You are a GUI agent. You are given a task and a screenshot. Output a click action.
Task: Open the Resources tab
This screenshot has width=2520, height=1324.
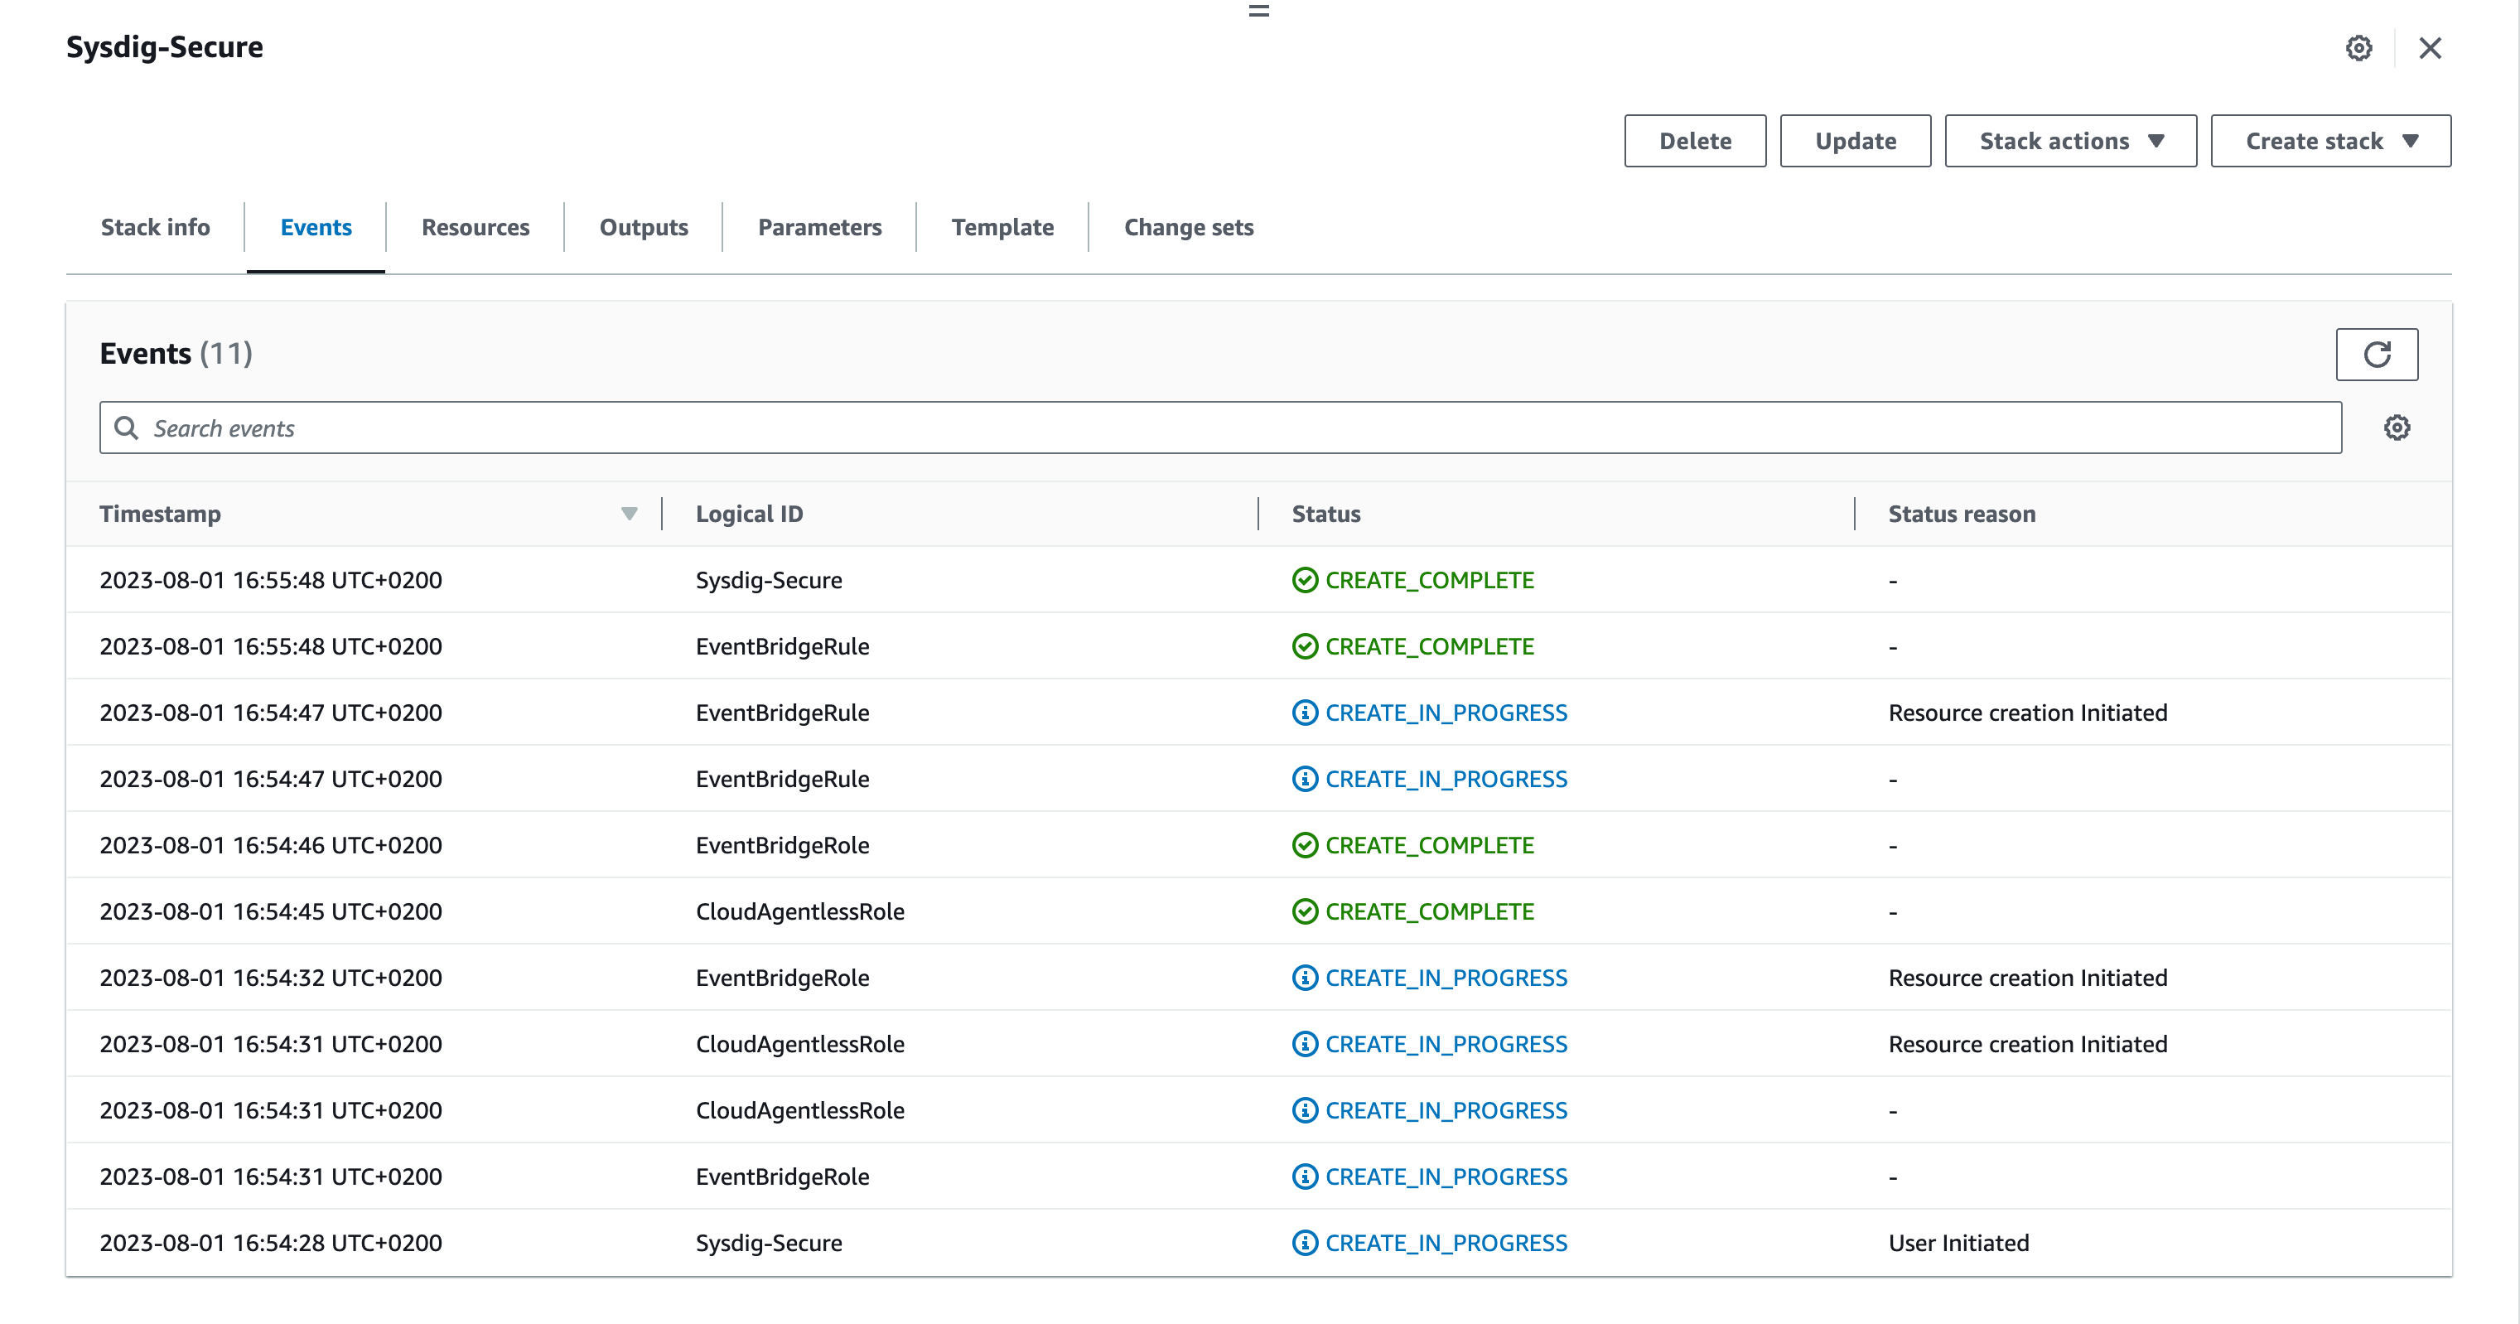tap(476, 227)
